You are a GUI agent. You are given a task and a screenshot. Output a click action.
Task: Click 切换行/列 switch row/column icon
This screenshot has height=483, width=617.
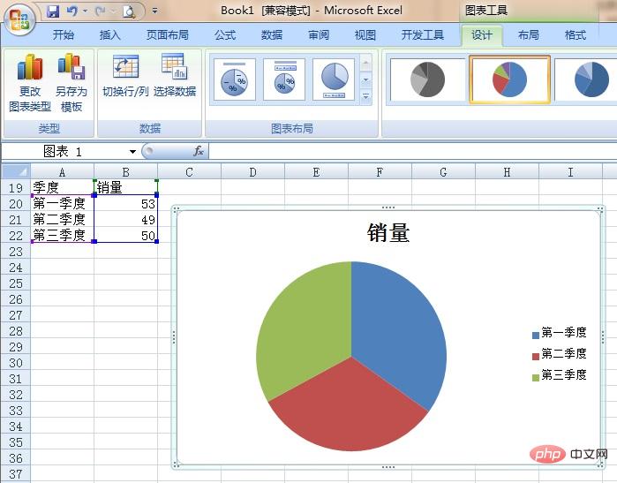click(125, 76)
